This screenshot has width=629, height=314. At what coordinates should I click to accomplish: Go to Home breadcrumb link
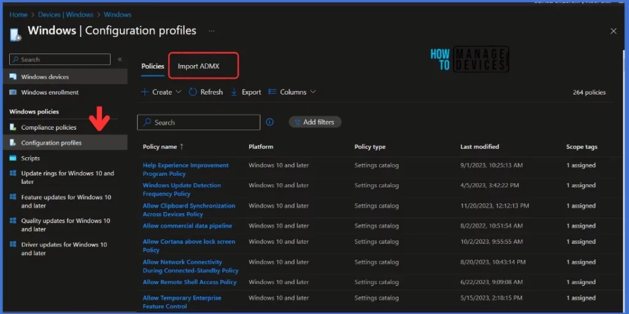(18, 15)
